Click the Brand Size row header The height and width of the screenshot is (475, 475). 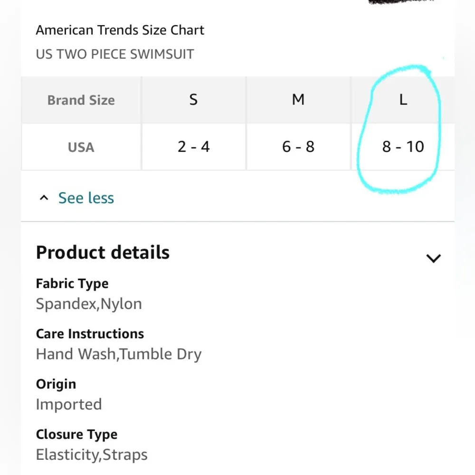click(x=81, y=100)
